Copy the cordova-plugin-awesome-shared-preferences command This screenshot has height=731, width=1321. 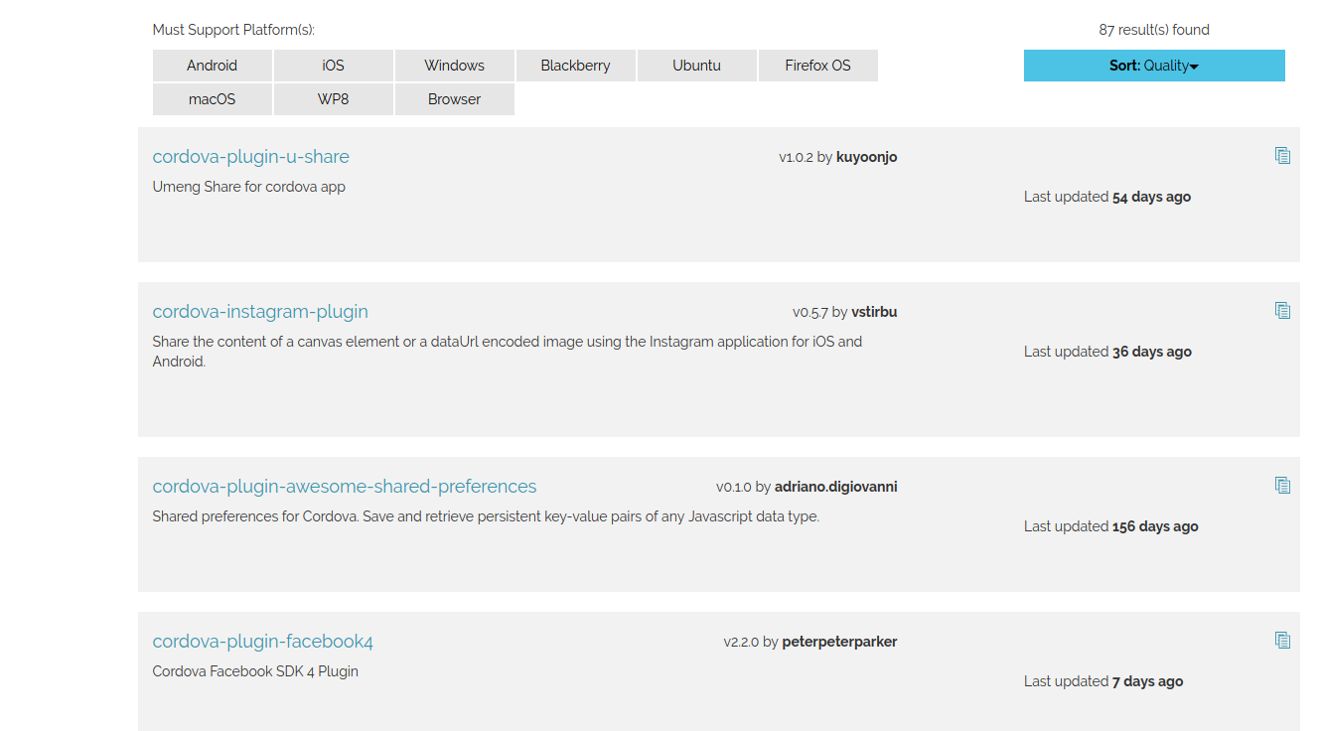[1282, 485]
